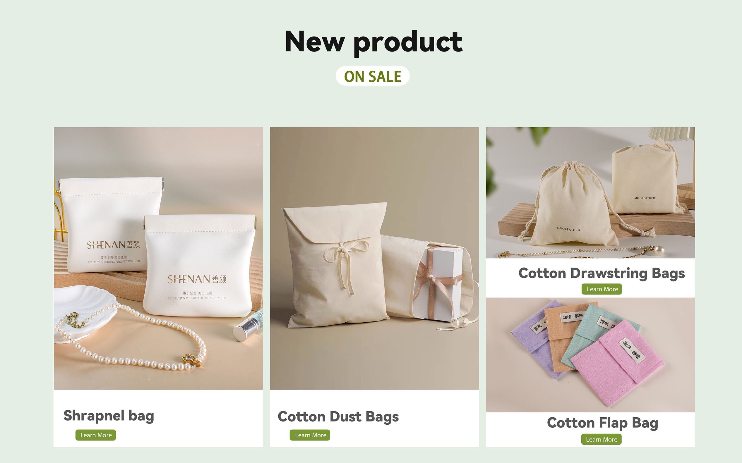The width and height of the screenshot is (742, 463).
Task: Click the Cotton Flap Bag title
Action: [x=603, y=423]
